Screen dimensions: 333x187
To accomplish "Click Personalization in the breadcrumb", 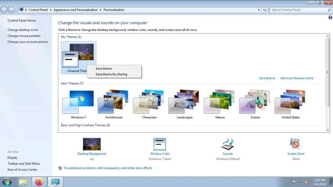I will (x=114, y=10).
